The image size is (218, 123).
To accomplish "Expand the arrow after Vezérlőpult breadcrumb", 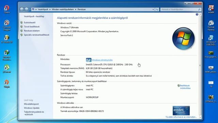I will click(50, 9).
